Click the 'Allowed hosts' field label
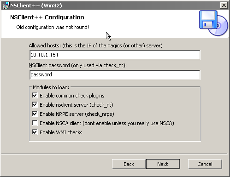 95,46
